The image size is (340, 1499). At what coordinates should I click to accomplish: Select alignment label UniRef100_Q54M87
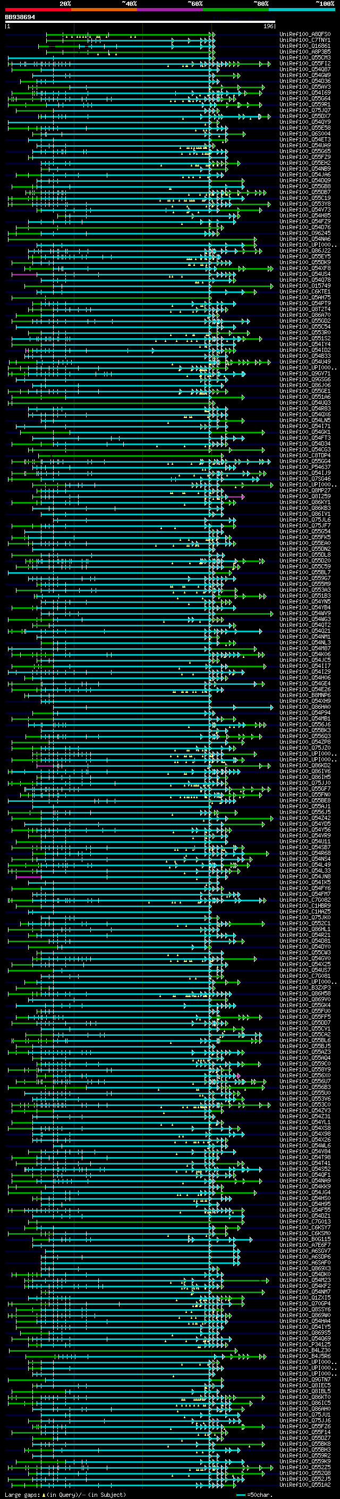[x=305, y=648]
